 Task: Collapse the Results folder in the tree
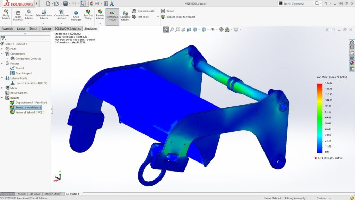click(2, 98)
